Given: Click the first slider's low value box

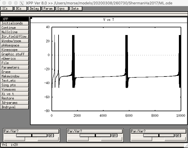Looking at the screenshot, I should 14,139.
